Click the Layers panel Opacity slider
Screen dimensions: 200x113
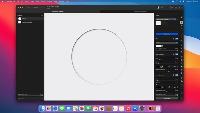pos(30,96)
